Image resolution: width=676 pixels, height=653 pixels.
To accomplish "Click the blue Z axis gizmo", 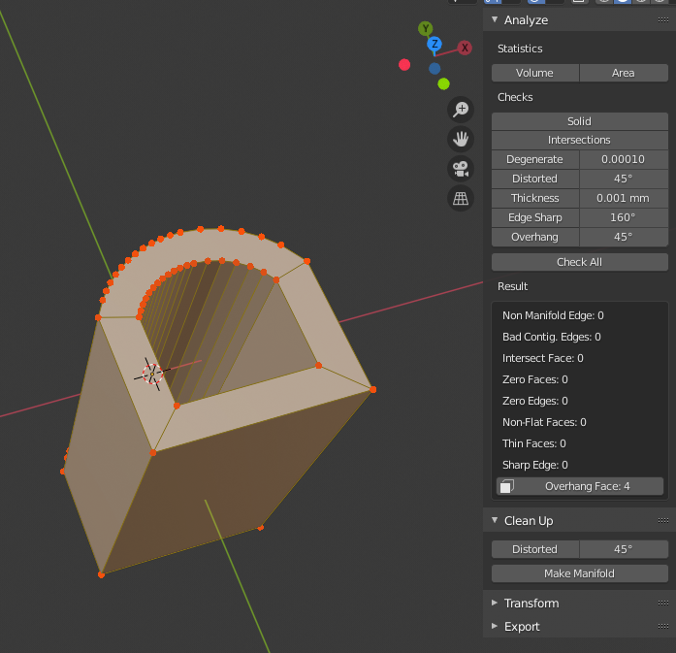I will click(435, 44).
